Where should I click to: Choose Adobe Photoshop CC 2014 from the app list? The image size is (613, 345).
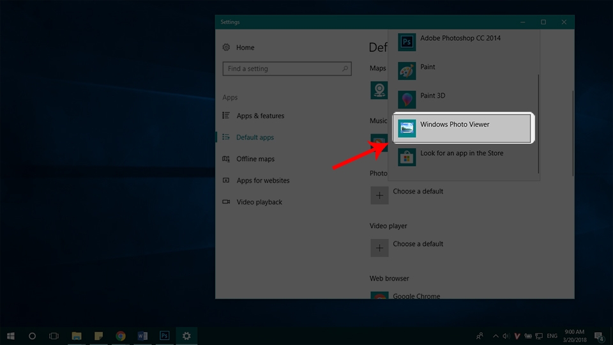[x=464, y=42]
